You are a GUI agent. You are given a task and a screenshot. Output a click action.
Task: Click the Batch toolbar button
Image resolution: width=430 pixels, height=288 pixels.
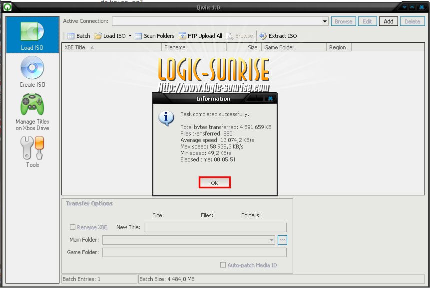tap(78, 36)
